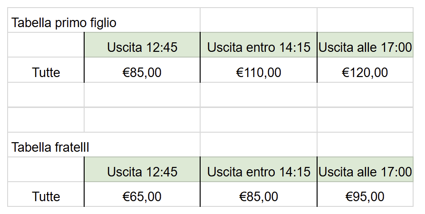Select the 'Tutte' cell in first table

point(46,72)
